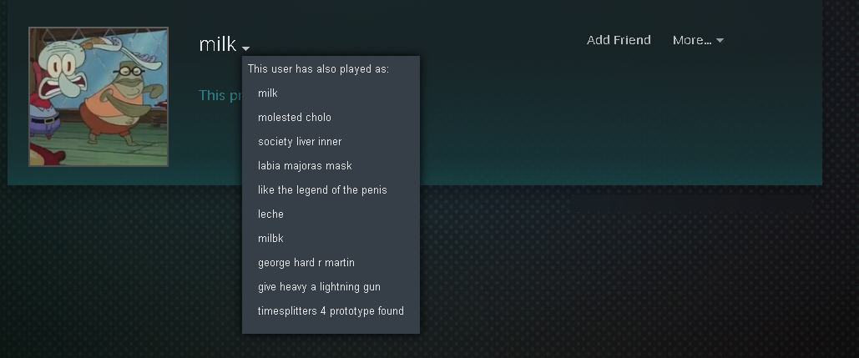Click 'This user has also played as' header

pos(318,69)
